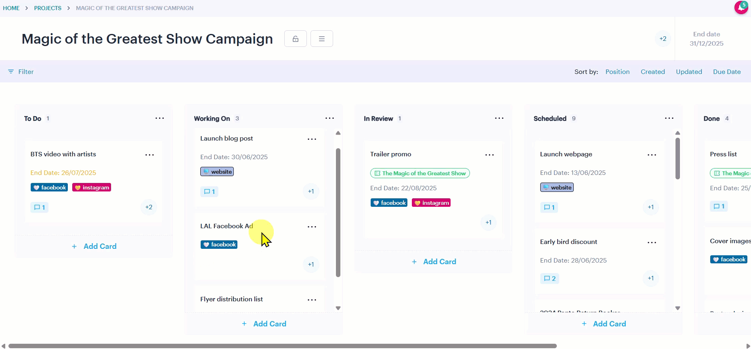The height and width of the screenshot is (349, 751).
Task: Show +1 member on Trailer promo card
Action: pos(489,223)
